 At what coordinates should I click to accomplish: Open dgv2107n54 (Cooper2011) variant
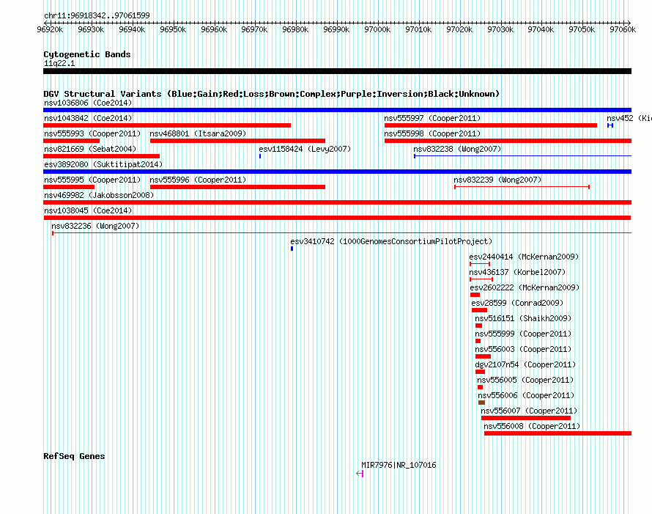[x=525, y=364]
